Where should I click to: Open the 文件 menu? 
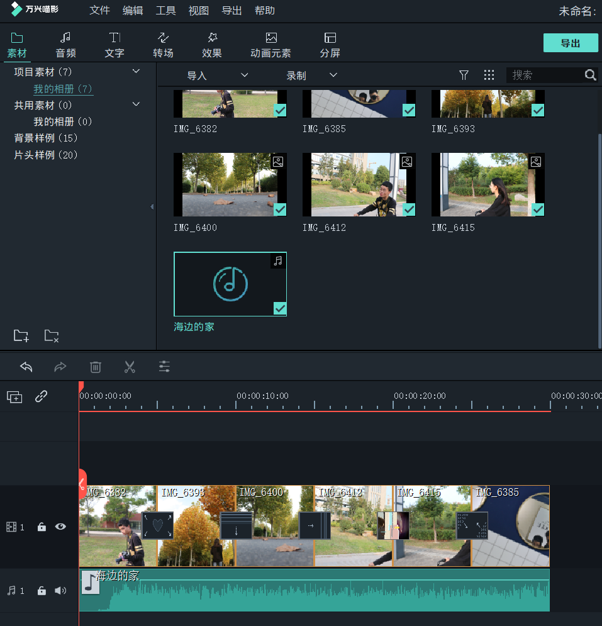[x=99, y=11]
